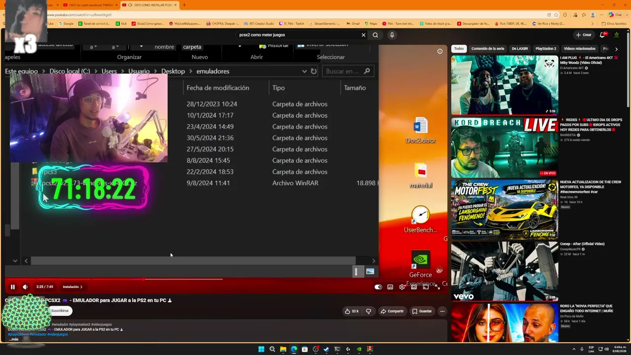This screenshot has width=631, height=355.
Task: Dislike the video with the thumbs-down icon
Action: [x=368, y=311]
